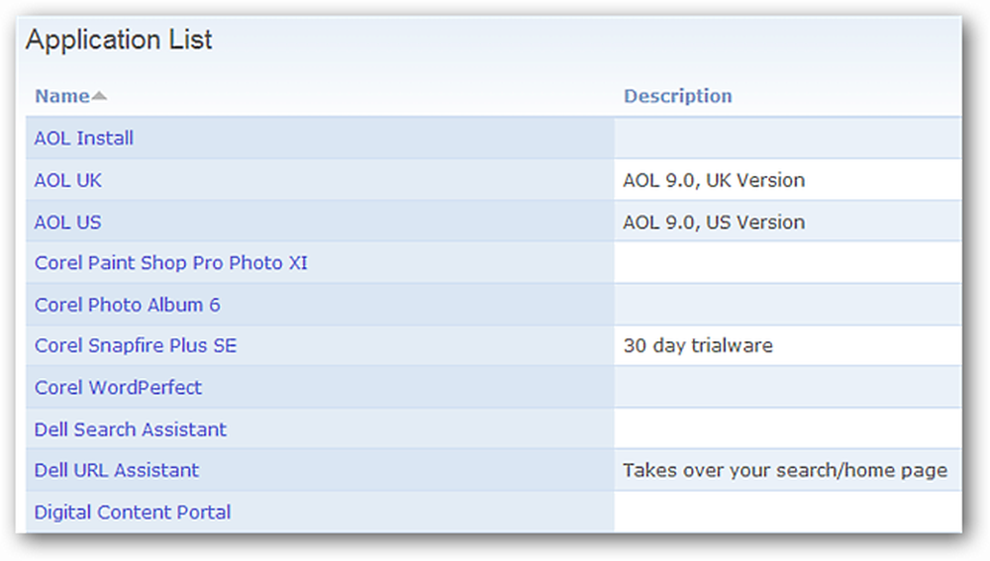The width and height of the screenshot is (990, 561).
Task: Open the AOL UK application link
Action: click(x=67, y=180)
